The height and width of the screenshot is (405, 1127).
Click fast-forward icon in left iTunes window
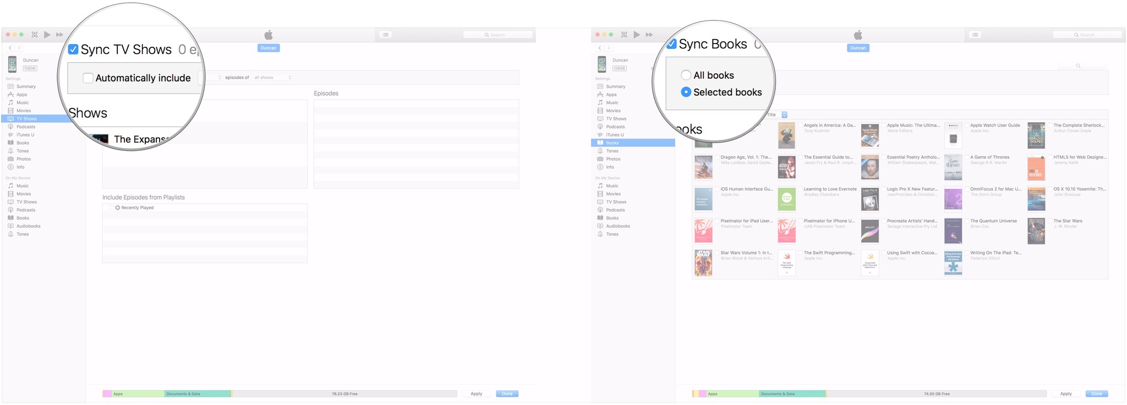click(x=59, y=35)
